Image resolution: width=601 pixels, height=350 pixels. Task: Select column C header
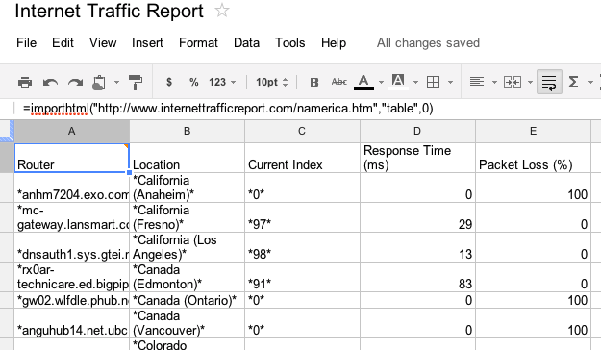(x=302, y=131)
